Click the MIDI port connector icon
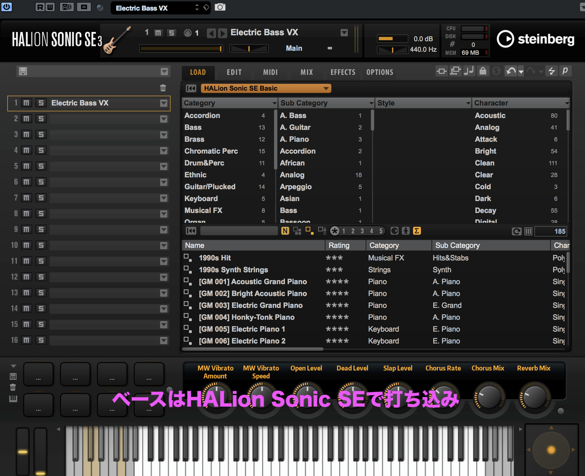 [x=188, y=33]
